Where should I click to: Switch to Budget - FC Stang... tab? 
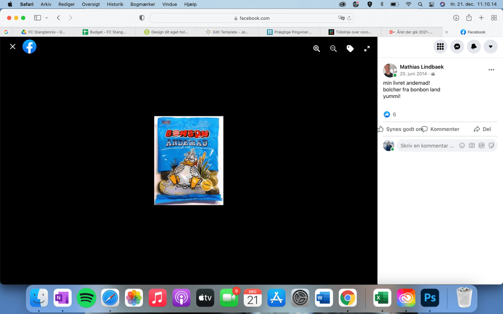[x=105, y=32]
